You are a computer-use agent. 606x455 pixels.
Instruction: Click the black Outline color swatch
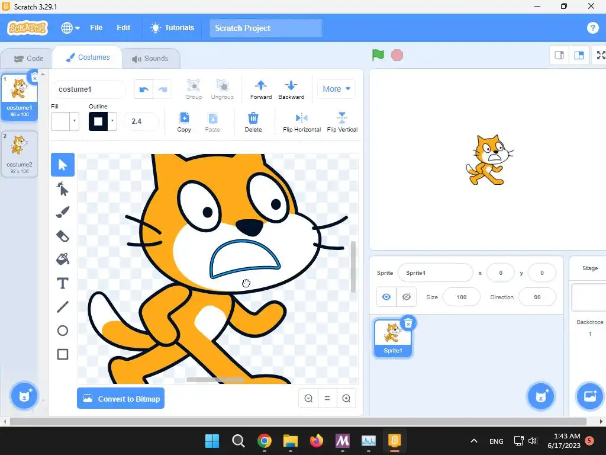point(98,121)
